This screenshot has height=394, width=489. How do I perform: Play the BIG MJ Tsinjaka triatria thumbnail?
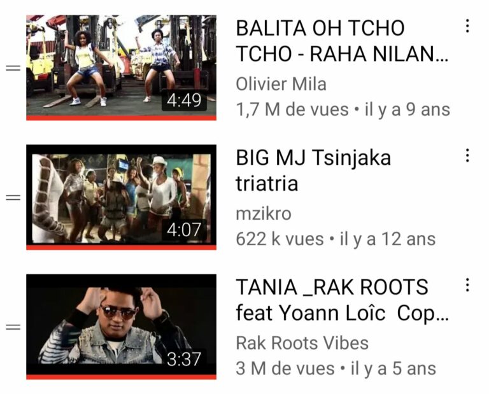tap(122, 197)
